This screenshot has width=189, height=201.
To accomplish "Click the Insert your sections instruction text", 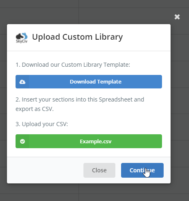I will coord(80,99).
